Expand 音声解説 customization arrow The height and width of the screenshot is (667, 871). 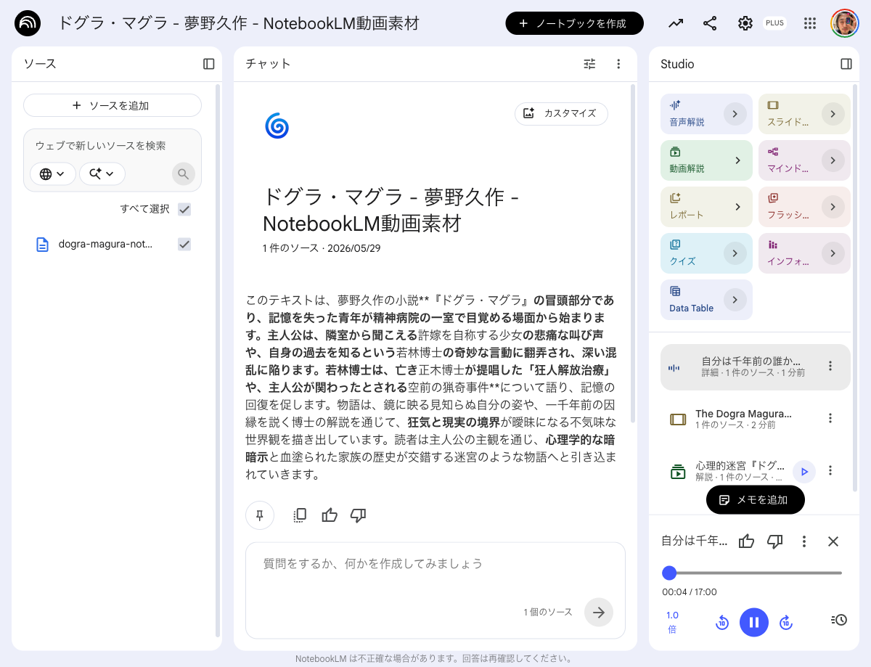click(x=735, y=114)
